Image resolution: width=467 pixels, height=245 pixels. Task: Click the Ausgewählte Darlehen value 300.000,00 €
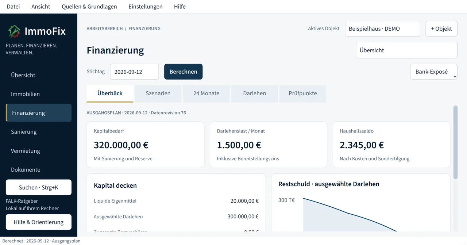click(243, 217)
